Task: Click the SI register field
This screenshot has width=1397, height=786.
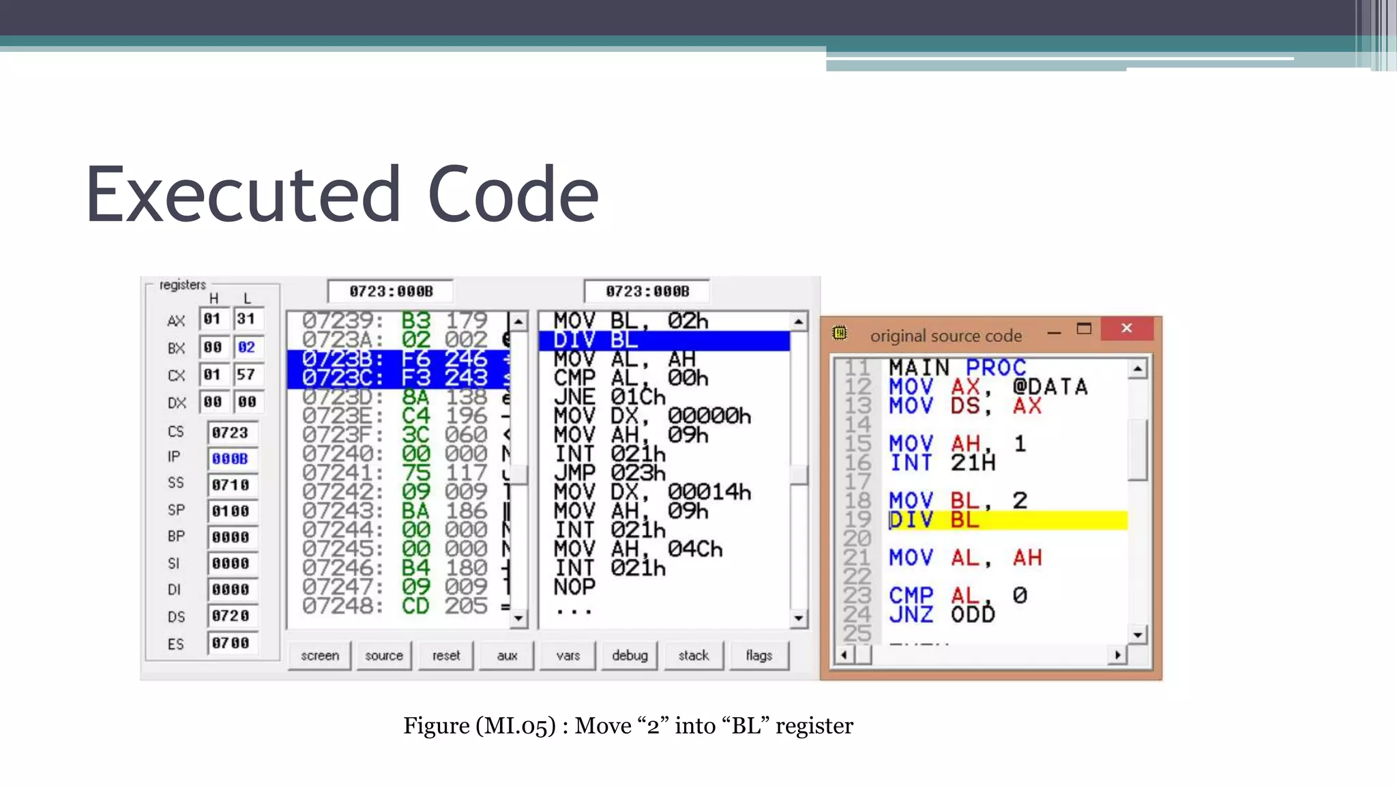Action: tap(232, 564)
